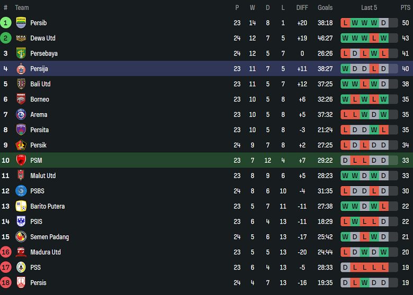Sort standings by Goals column header
Screen dimensions: 413x295
tap(325, 7)
